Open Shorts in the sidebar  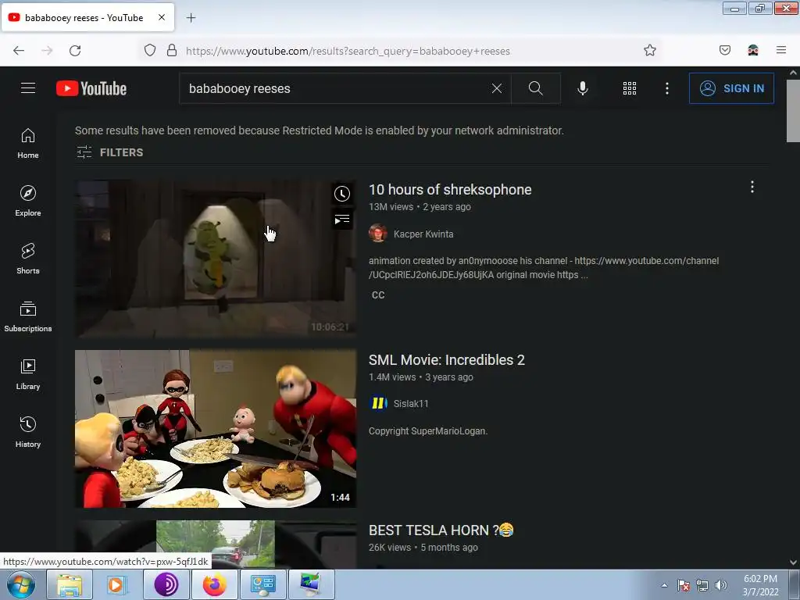(x=28, y=259)
